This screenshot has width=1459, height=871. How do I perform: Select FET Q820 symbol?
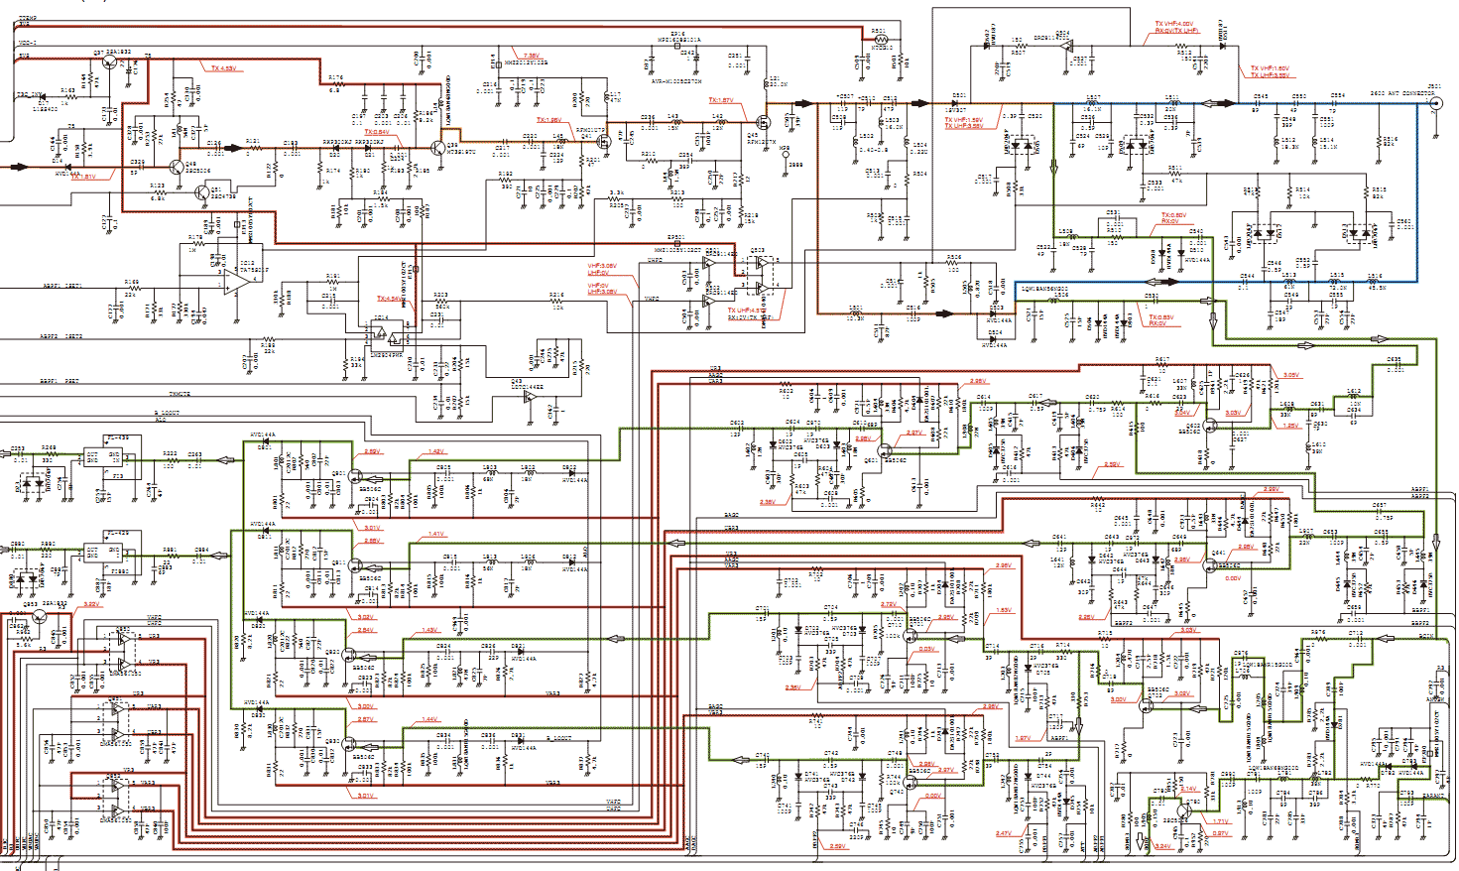349,655
